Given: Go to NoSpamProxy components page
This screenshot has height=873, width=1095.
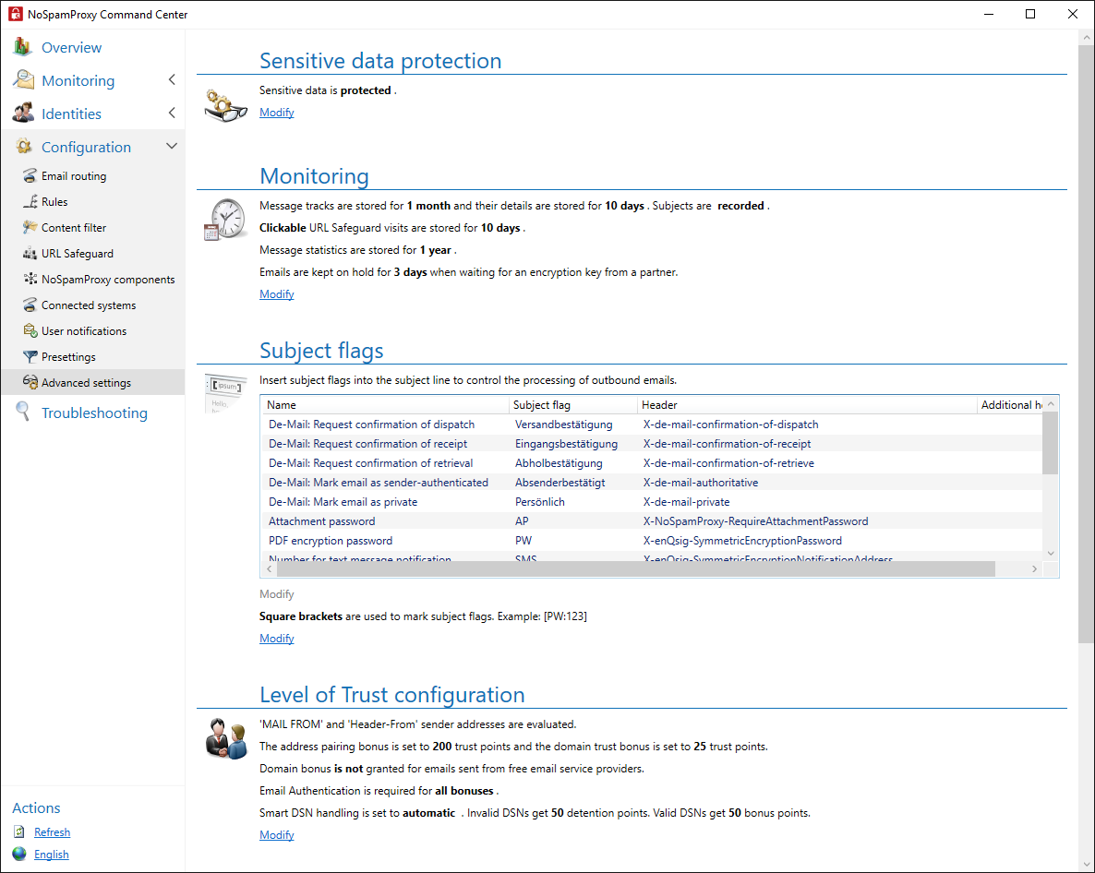Looking at the screenshot, I should [108, 279].
